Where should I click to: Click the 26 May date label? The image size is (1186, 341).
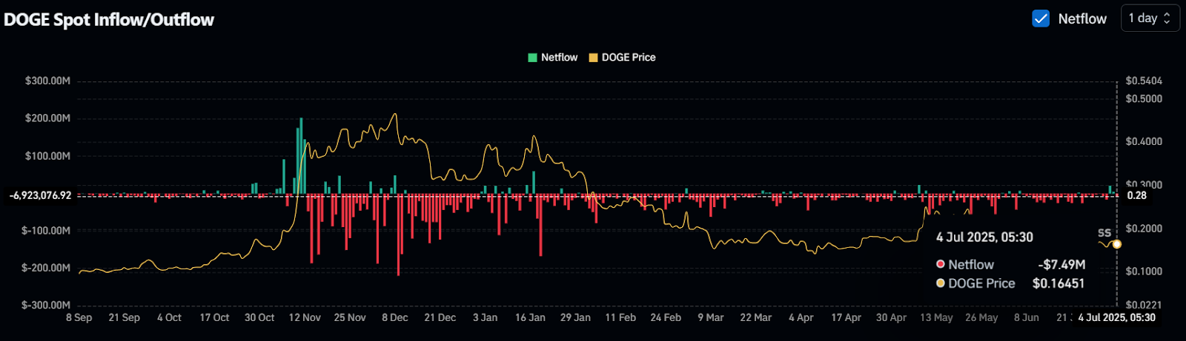tap(981, 317)
